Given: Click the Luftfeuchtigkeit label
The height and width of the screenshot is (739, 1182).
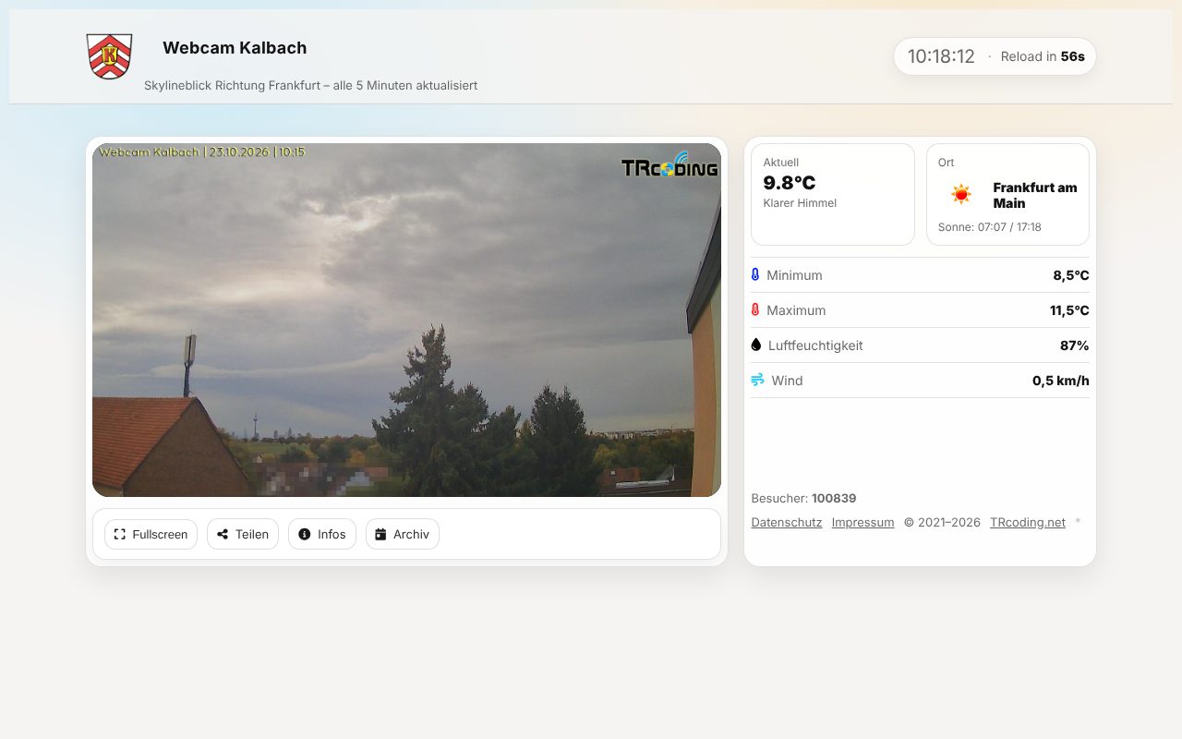Looking at the screenshot, I should coord(815,345).
